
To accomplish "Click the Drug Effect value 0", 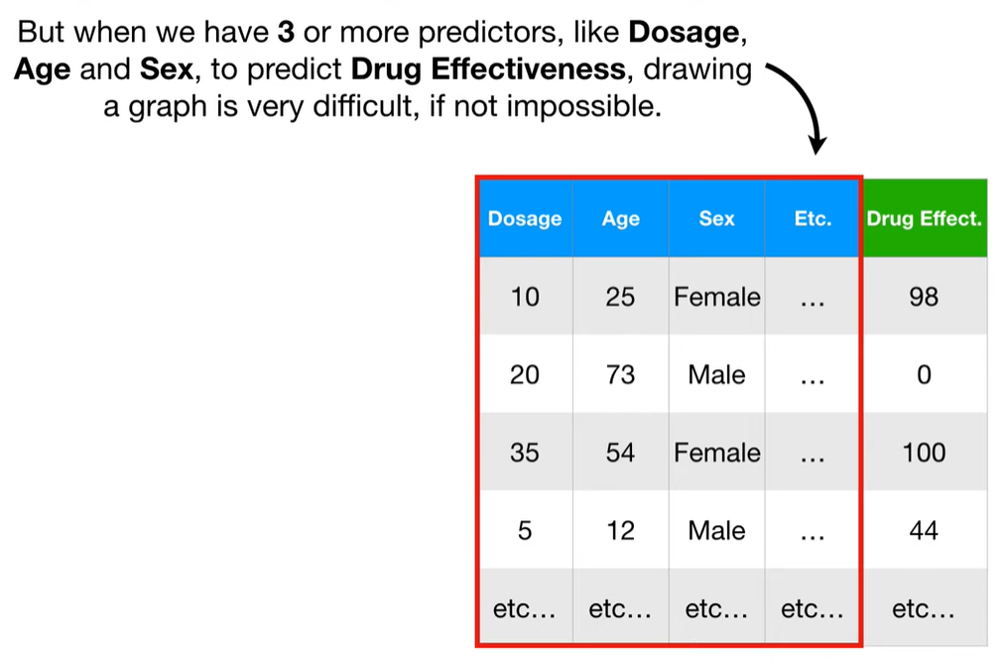I will click(925, 374).
